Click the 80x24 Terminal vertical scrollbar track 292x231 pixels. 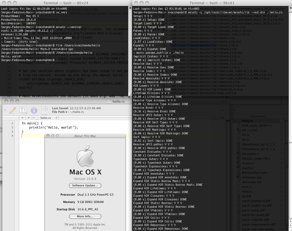click(130, 50)
